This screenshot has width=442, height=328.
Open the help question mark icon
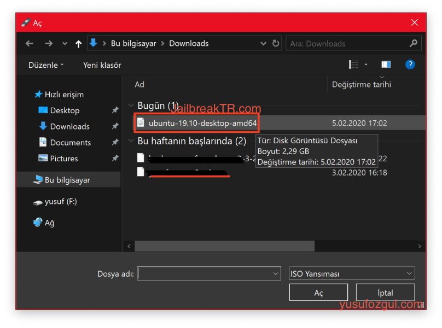point(410,65)
